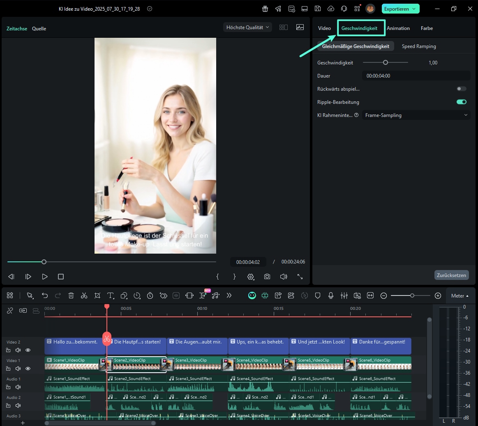Image resolution: width=478 pixels, height=426 pixels.
Task: Click the text tool icon
Action: [111, 295]
